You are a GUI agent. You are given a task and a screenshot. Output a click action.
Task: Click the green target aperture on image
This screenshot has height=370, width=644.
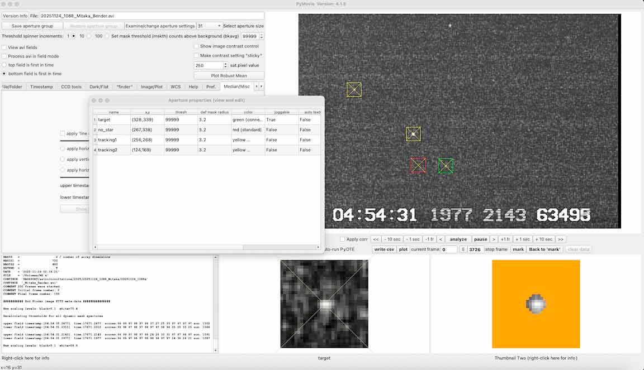pyautogui.click(x=446, y=166)
